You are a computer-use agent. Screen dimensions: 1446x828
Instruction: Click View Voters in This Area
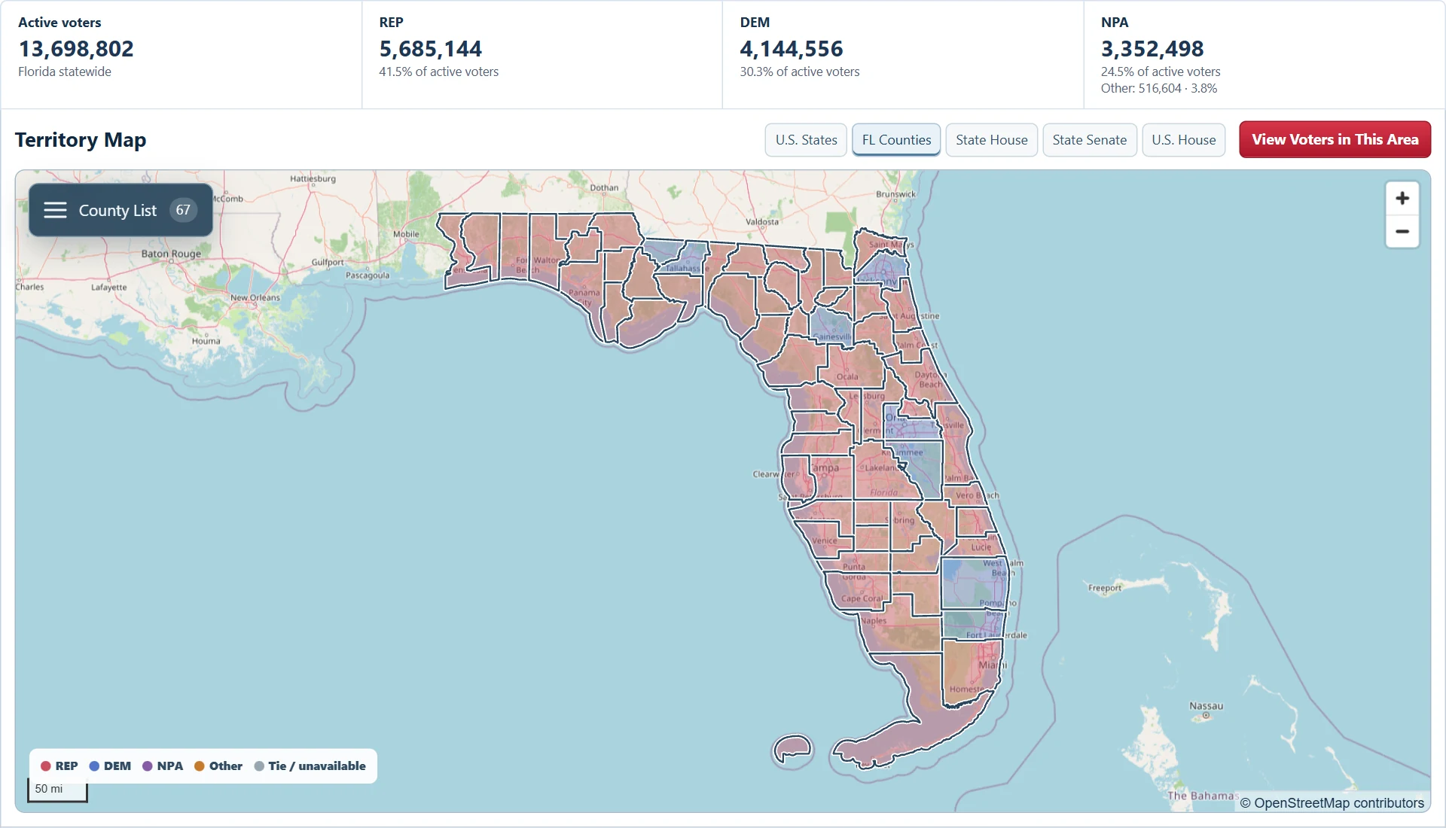click(x=1335, y=139)
